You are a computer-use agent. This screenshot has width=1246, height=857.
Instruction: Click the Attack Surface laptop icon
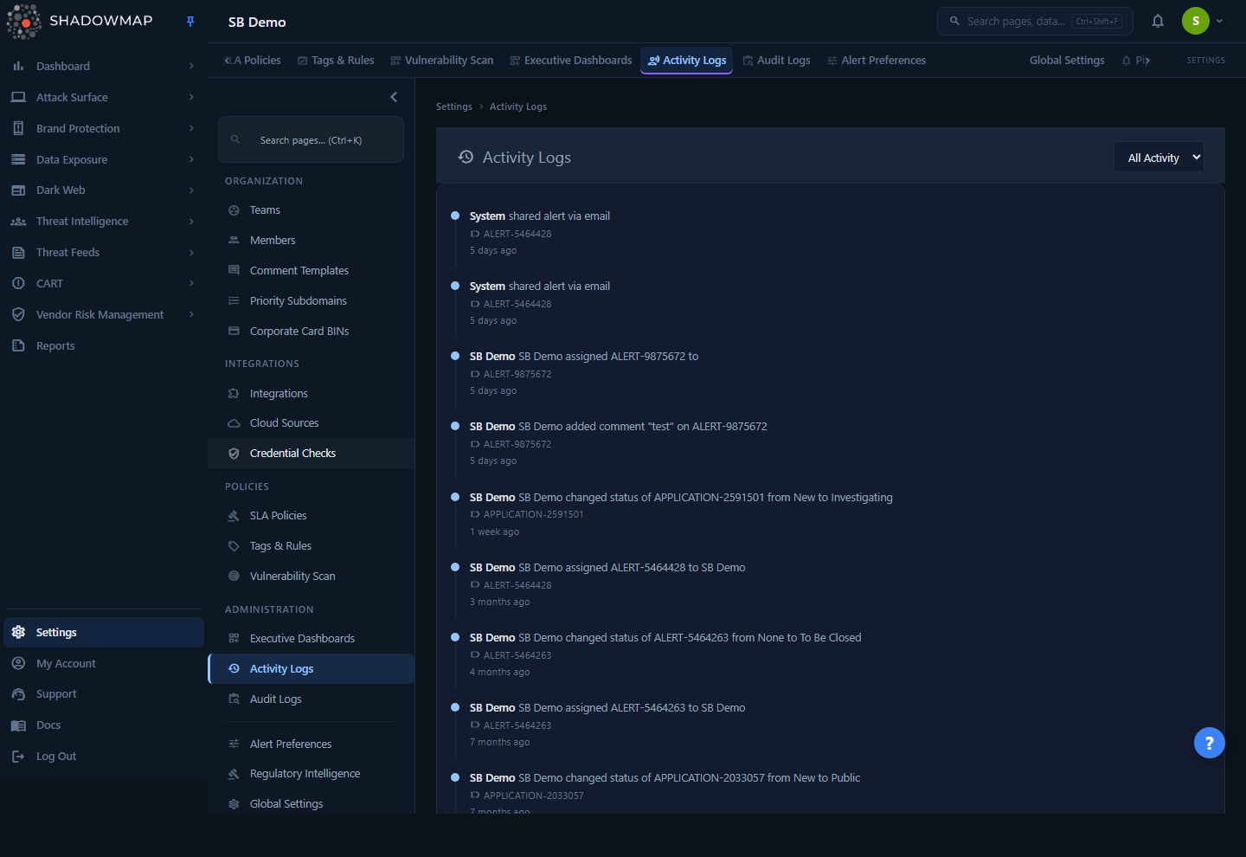(18, 97)
